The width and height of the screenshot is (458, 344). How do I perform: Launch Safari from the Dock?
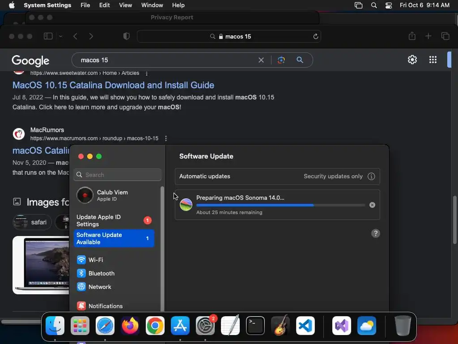105,326
